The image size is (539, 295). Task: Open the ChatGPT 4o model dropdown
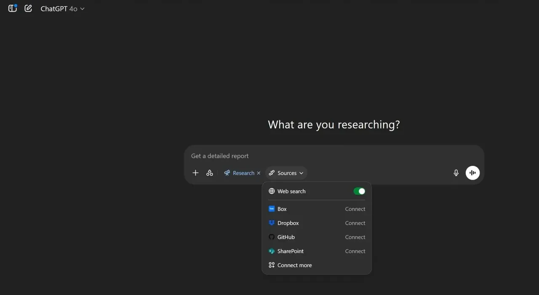tap(62, 9)
